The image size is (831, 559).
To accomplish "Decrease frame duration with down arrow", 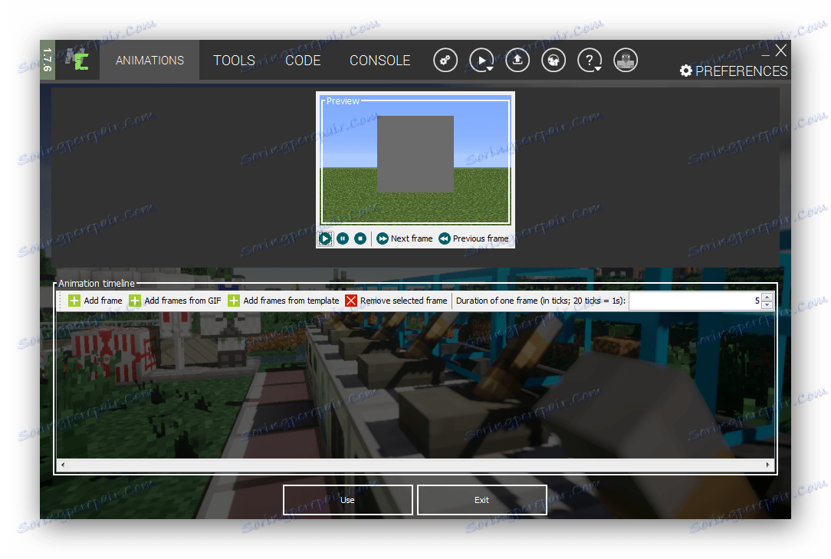I will pyautogui.click(x=767, y=305).
